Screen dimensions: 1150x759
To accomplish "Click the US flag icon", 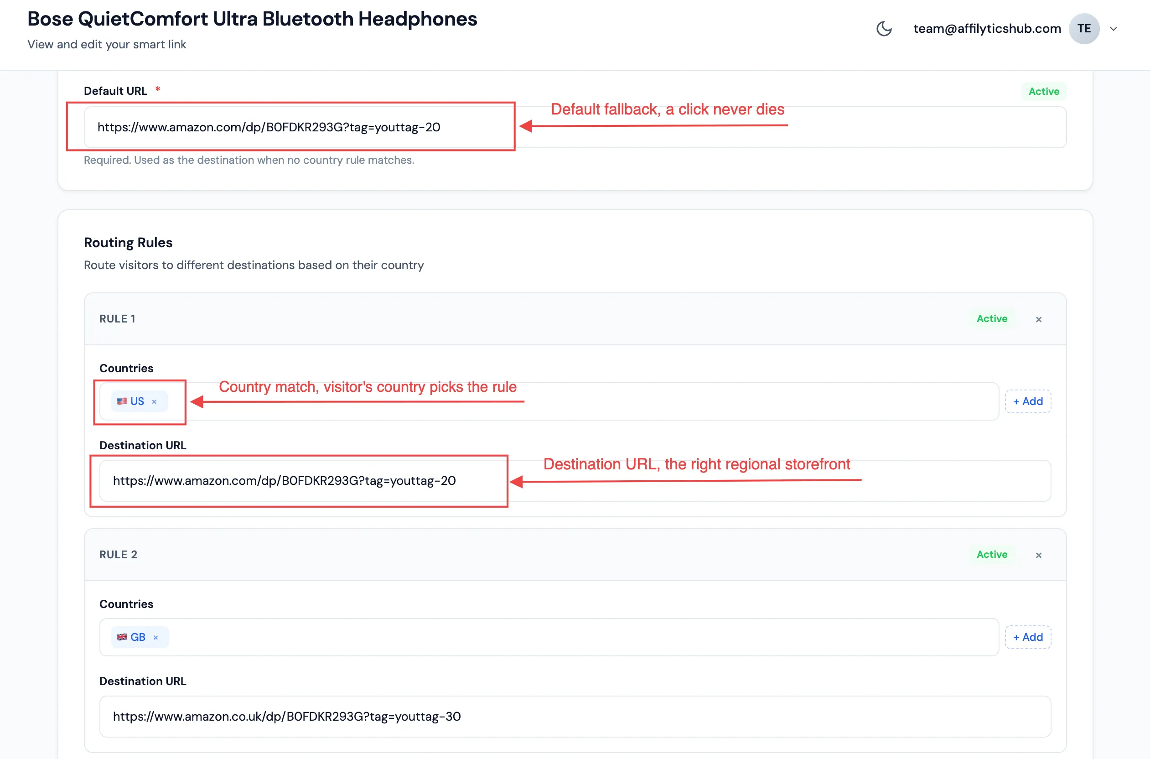I will 122,401.
